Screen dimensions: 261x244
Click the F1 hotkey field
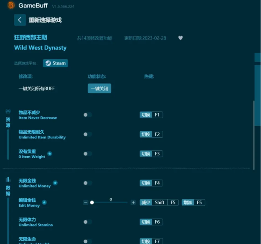157,115
